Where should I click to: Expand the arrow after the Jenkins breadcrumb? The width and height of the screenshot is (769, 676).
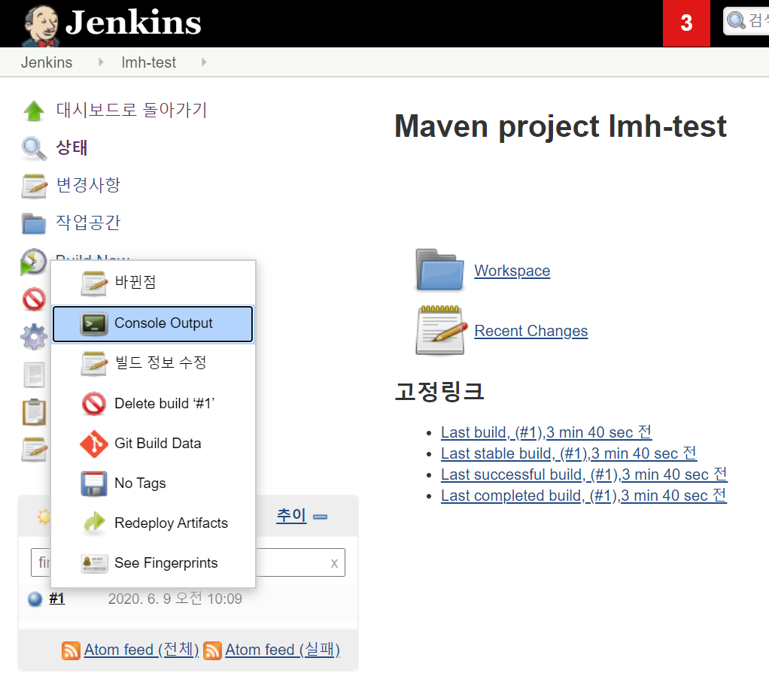(101, 62)
